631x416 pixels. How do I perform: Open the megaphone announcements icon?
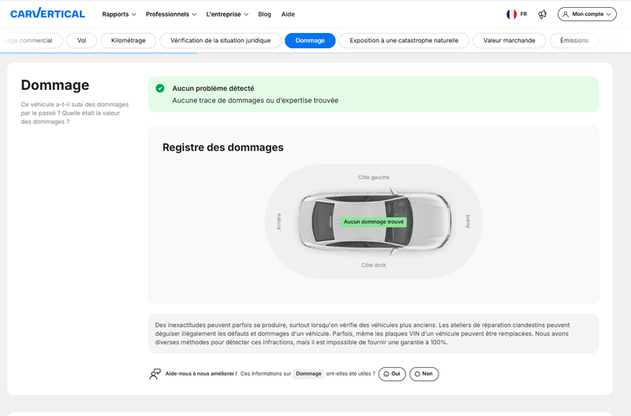tap(542, 14)
